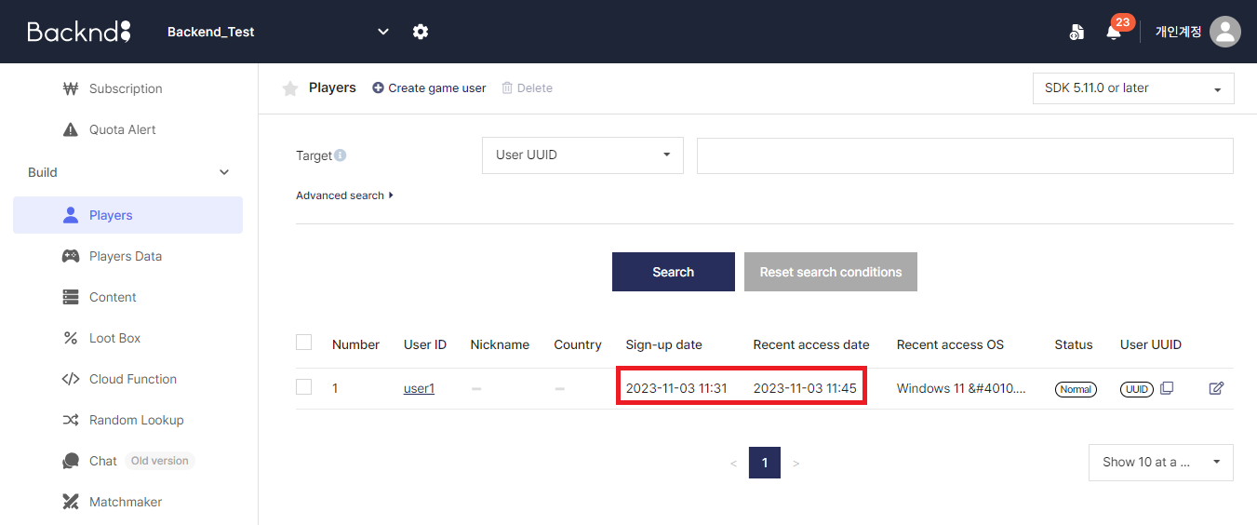Click the search value input field
The width and height of the screenshot is (1257, 525).
click(965, 155)
